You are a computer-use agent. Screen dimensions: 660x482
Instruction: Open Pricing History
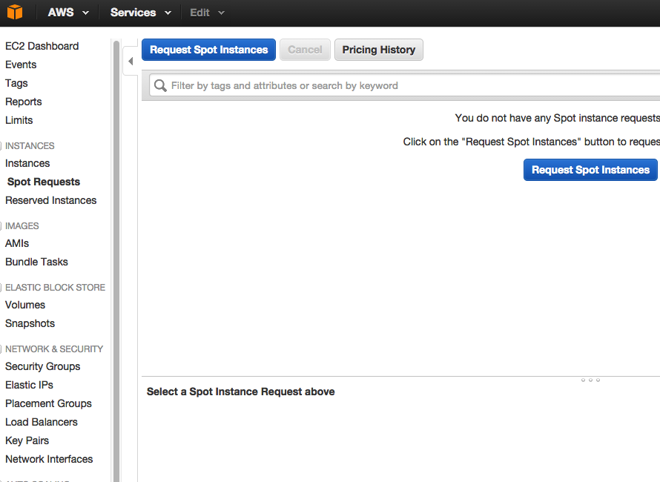[x=379, y=50]
